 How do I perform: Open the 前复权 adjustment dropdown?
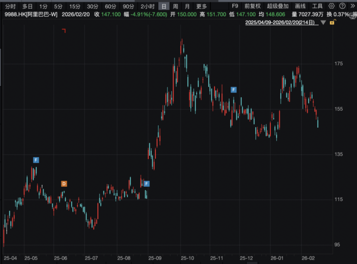point(253,6)
